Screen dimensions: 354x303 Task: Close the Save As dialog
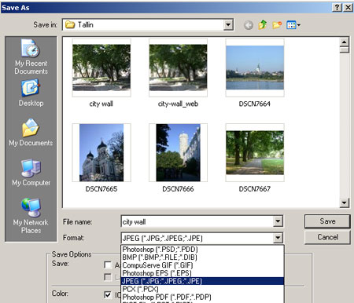[x=348, y=7]
